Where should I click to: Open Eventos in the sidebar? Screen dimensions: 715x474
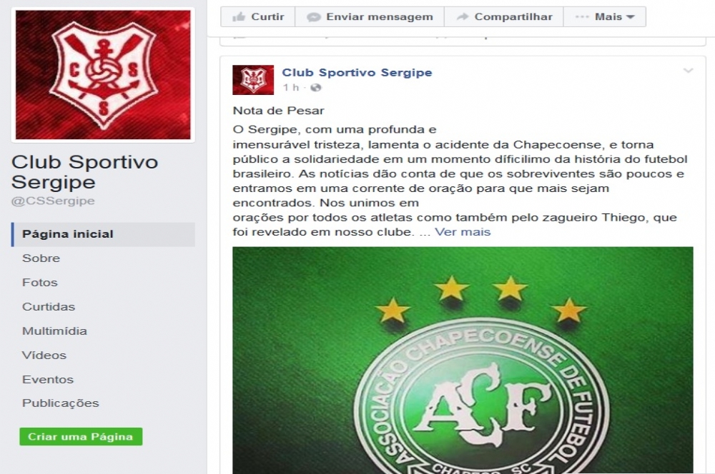click(x=47, y=379)
